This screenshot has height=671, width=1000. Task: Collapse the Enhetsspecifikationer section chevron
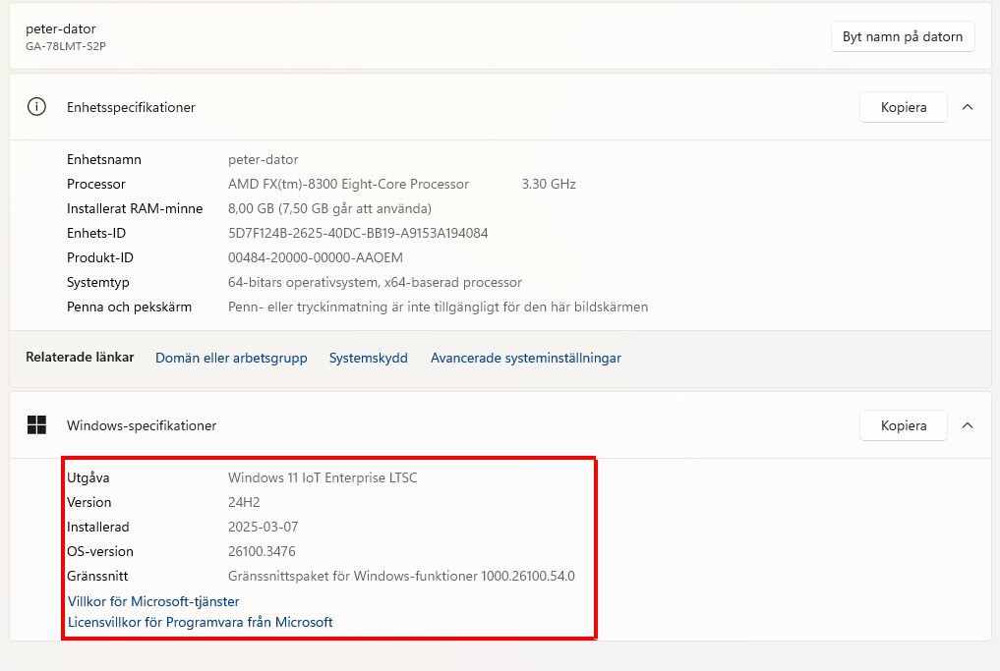(x=968, y=107)
